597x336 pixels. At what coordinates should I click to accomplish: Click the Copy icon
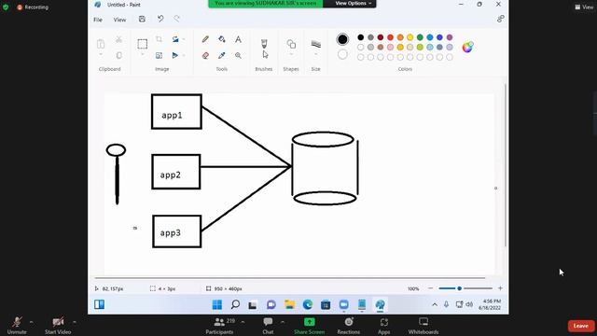(118, 56)
